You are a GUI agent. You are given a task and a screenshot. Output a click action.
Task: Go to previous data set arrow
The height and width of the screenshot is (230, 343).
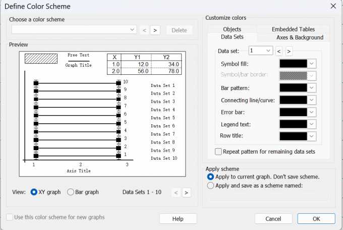(x=278, y=52)
